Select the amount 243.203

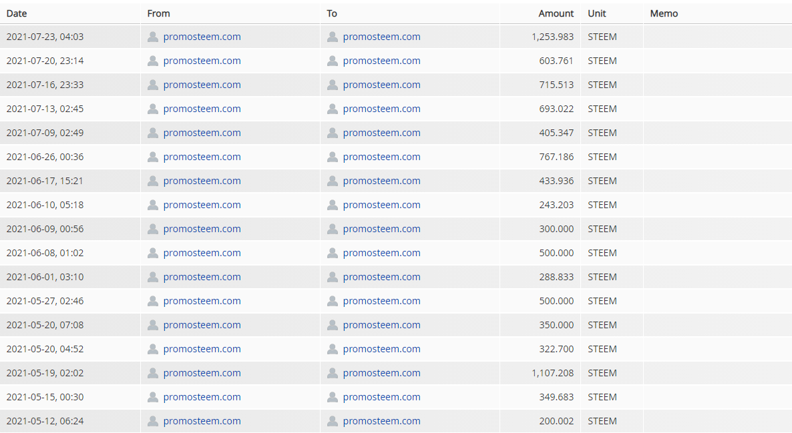pos(556,205)
